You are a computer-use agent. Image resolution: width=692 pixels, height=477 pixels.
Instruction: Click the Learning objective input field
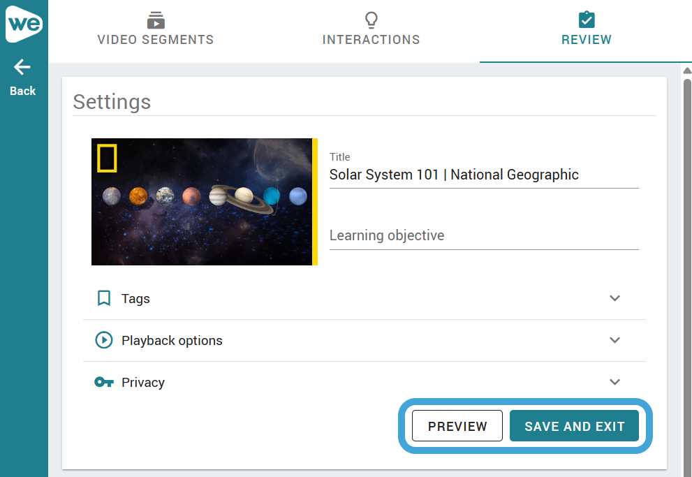(x=484, y=235)
